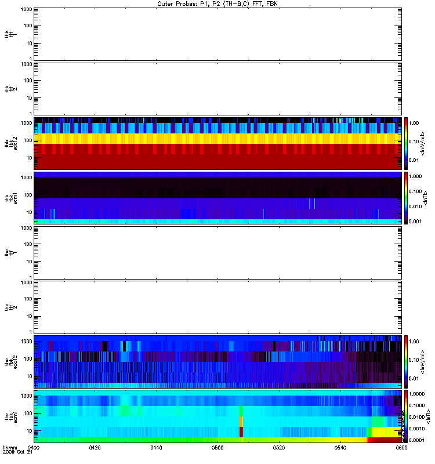Click the thb fbk edc12 mV/m color bar

pyautogui.click(x=406, y=143)
